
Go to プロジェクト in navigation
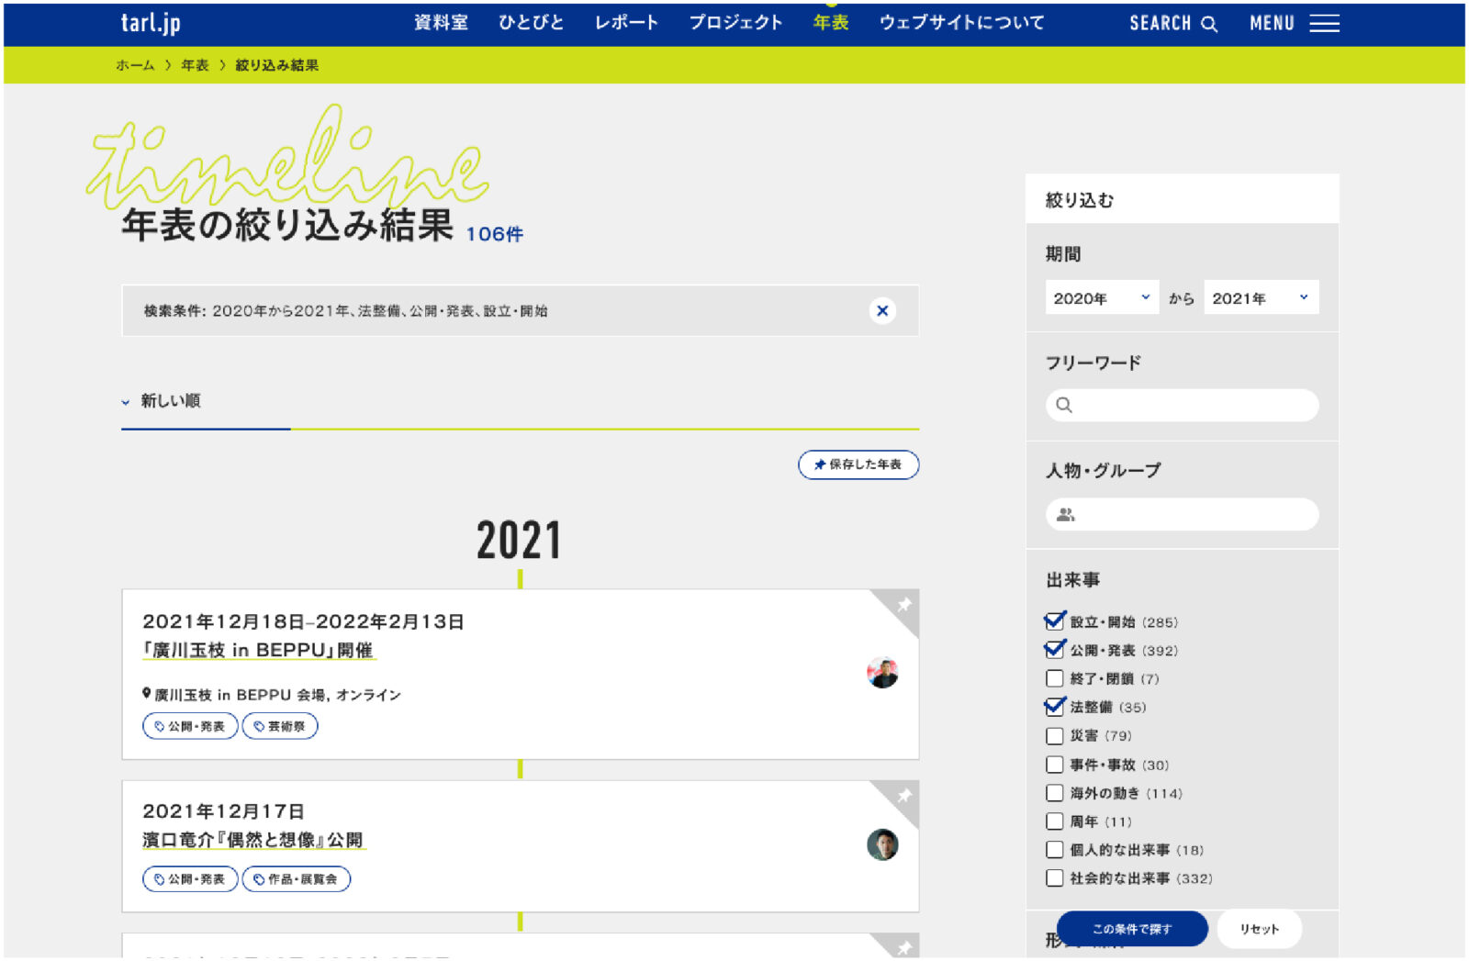pyautogui.click(x=735, y=23)
